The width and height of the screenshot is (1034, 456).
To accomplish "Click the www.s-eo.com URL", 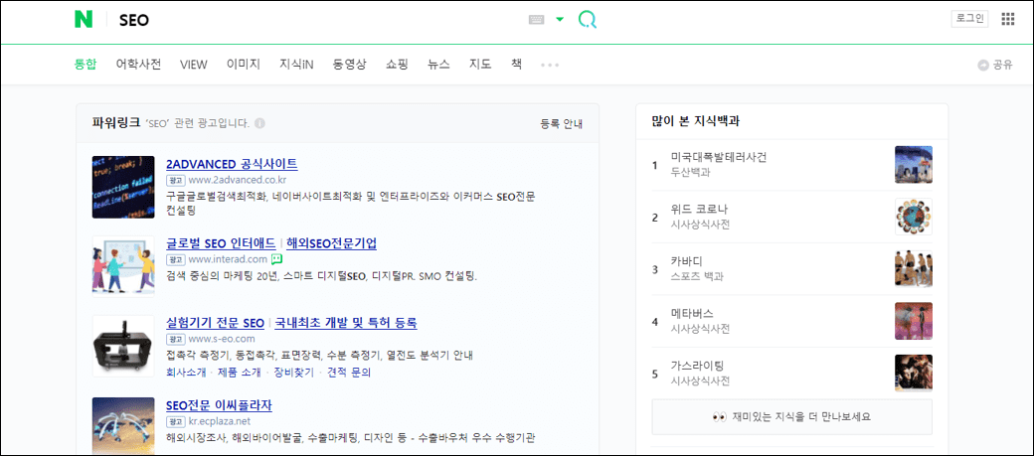I will (x=222, y=340).
